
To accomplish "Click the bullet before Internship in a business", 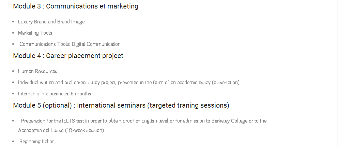I will [x=13, y=94].
